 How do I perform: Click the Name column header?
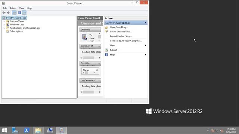(x=86, y=70)
